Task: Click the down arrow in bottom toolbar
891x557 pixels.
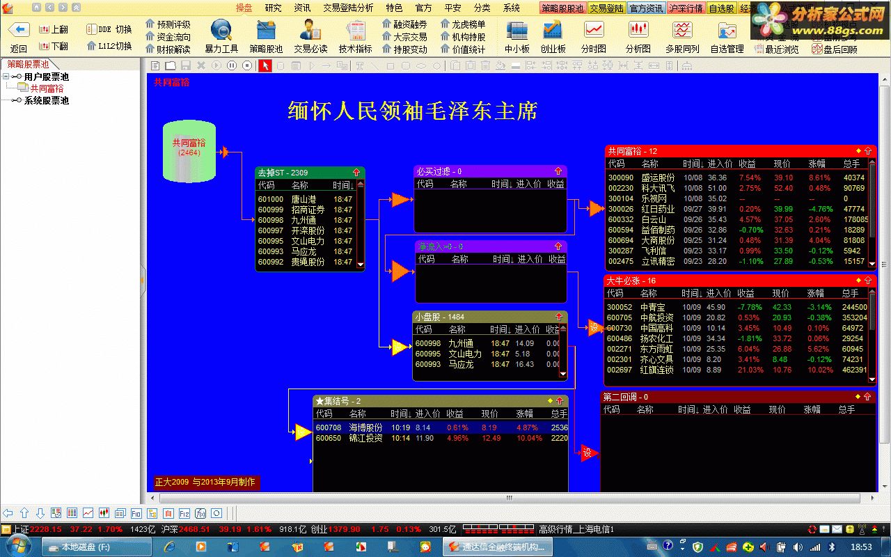Action: click(x=40, y=513)
